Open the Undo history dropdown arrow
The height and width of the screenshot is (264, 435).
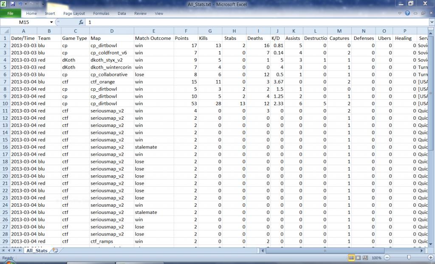coord(25,4)
